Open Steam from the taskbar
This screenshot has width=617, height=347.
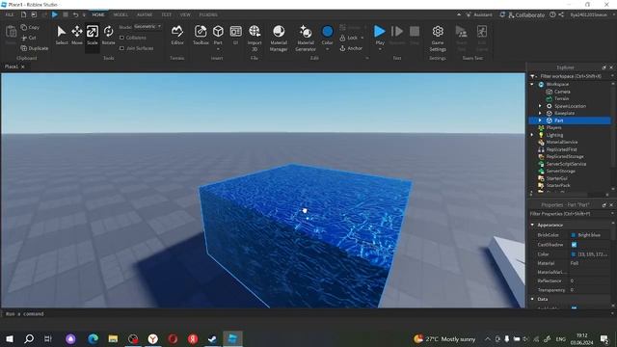212,338
